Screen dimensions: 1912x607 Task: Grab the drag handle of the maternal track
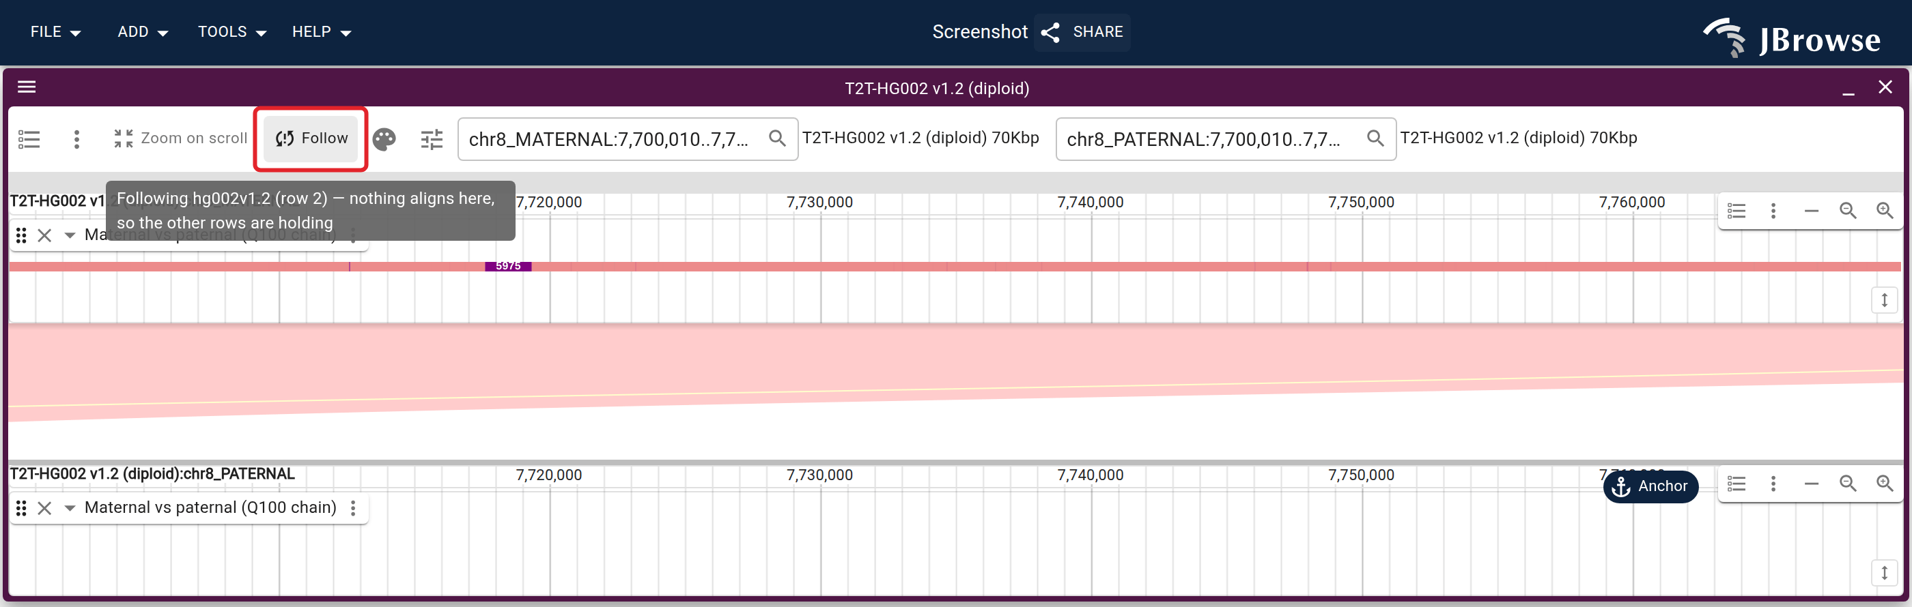click(x=22, y=236)
